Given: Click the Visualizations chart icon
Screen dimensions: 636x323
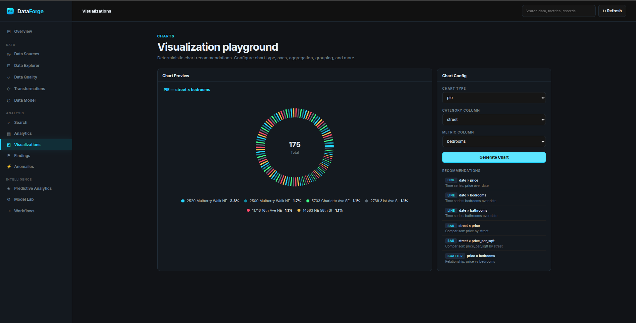Looking at the screenshot, I should [9, 145].
